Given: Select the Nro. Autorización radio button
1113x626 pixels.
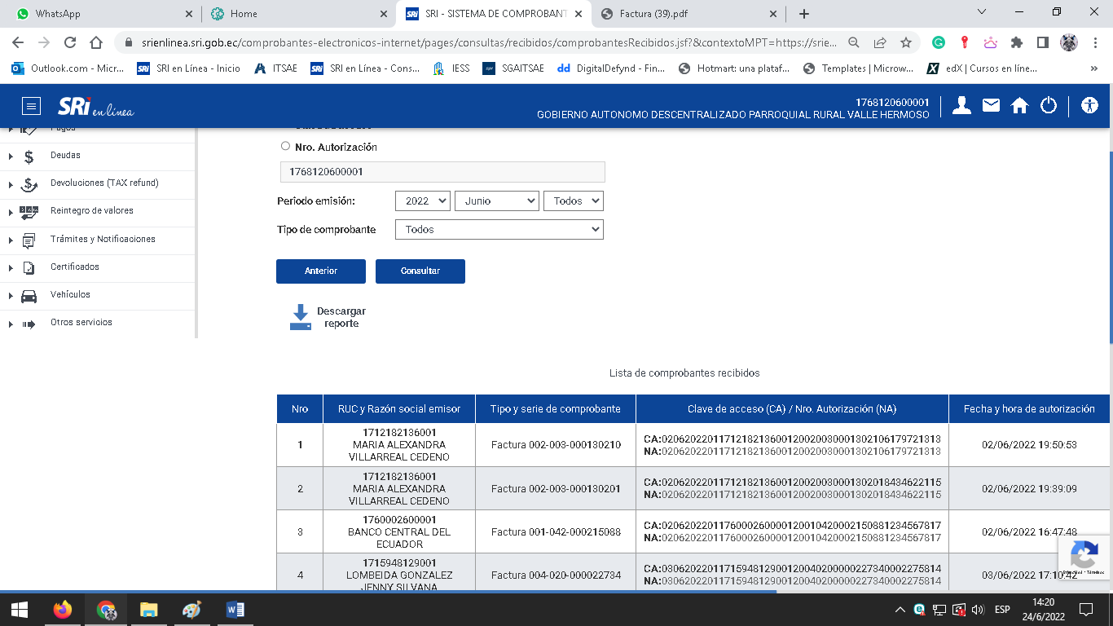Looking at the screenshot, I should [x=285, y=147].
